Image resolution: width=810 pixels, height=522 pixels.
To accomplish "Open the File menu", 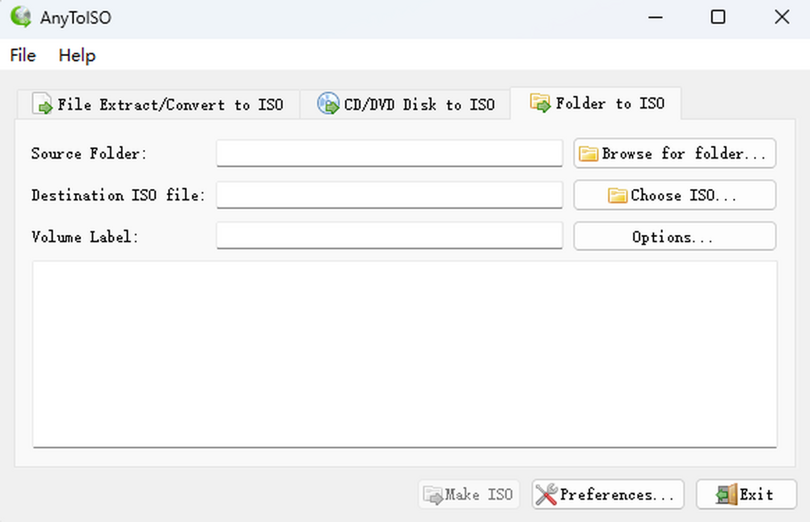I will [23, 55].
